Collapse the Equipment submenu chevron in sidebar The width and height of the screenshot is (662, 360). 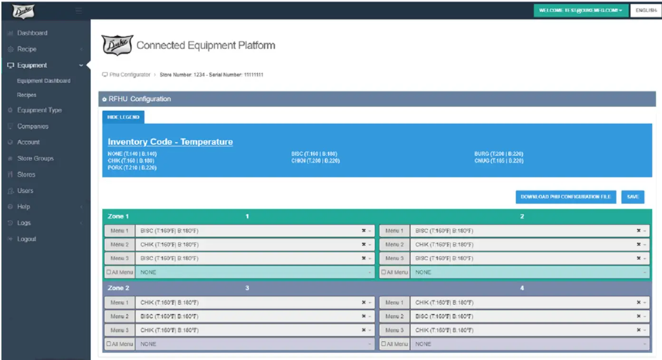pos(81,66)
